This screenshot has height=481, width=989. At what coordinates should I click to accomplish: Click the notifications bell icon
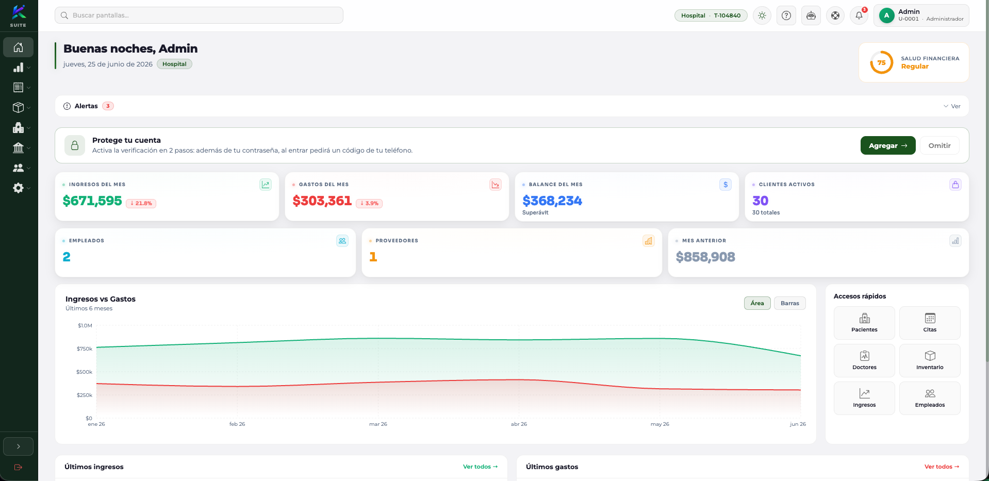click(x=859, y=15)
